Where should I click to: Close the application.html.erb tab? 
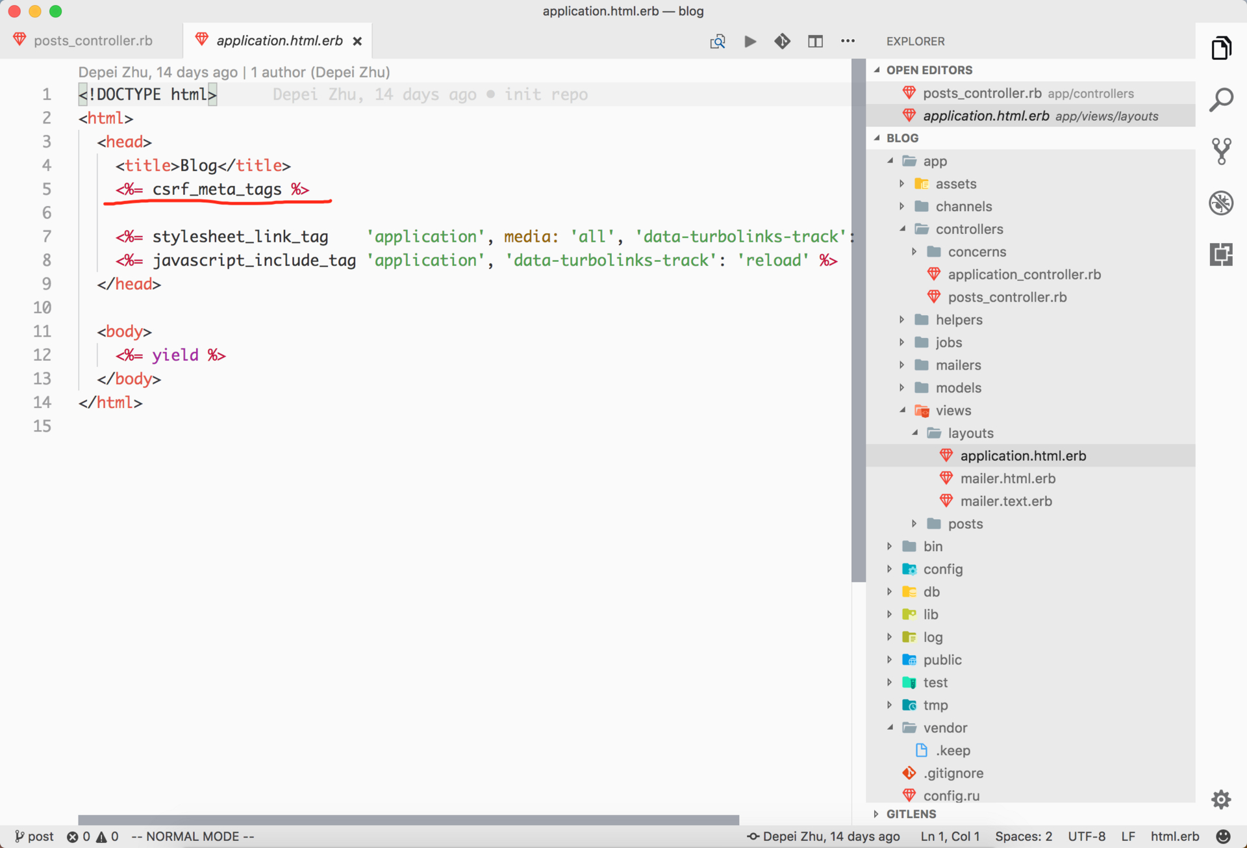coord(357,41)
